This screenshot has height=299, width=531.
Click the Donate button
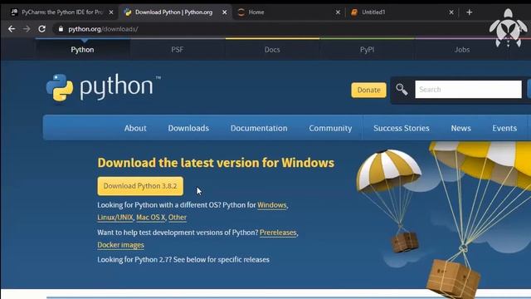tap(368, 90)
